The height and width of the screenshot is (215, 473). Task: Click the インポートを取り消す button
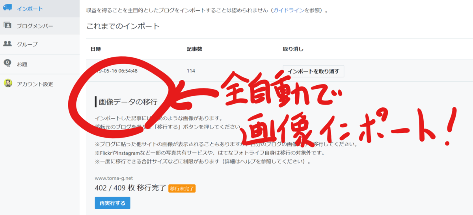(313, 71)
